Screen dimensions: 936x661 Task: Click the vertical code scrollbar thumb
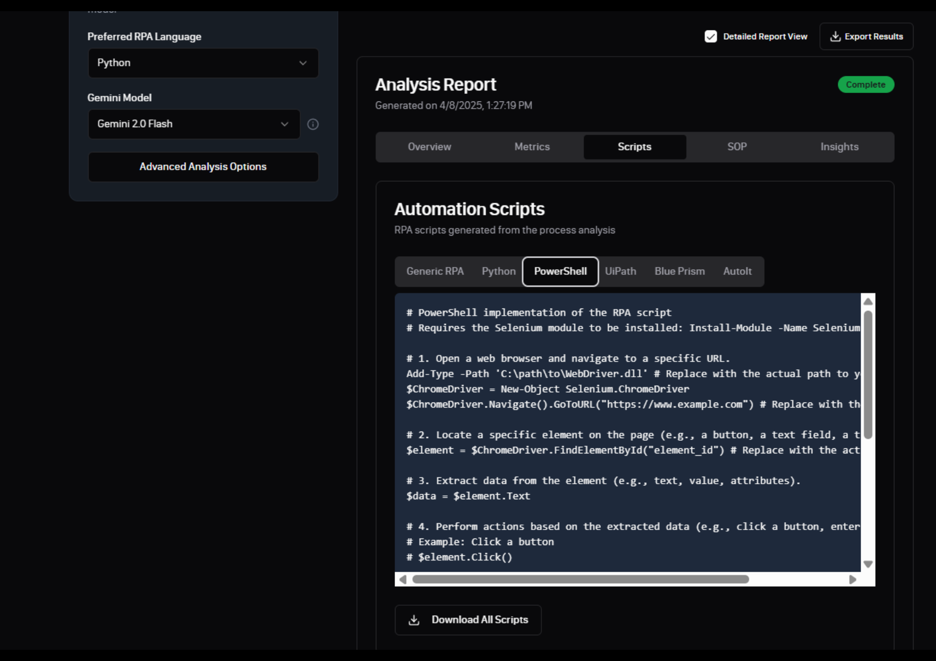868,374
